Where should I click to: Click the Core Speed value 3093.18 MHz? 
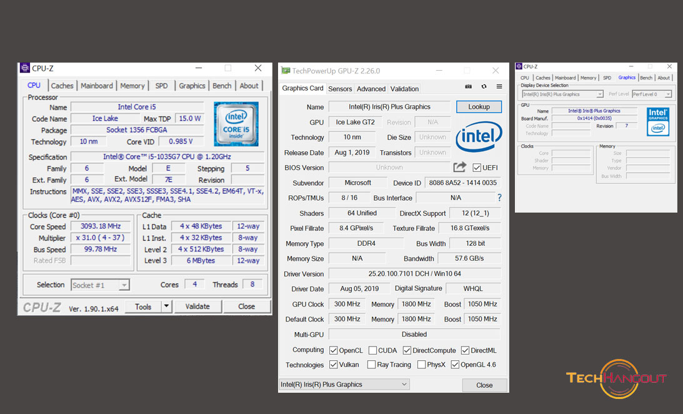pyautogui.click(x=101, y=226)
